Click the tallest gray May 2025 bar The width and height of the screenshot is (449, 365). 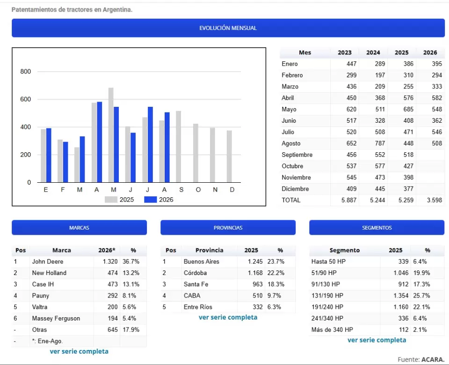111,135
